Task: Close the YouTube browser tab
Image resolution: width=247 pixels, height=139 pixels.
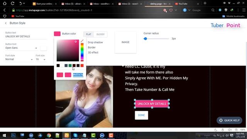Action: (x=198, y=4)
